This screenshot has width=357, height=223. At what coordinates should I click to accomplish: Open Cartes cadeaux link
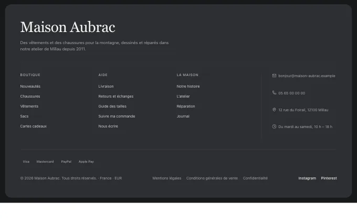pyautogui.click(x=34, y=126)
